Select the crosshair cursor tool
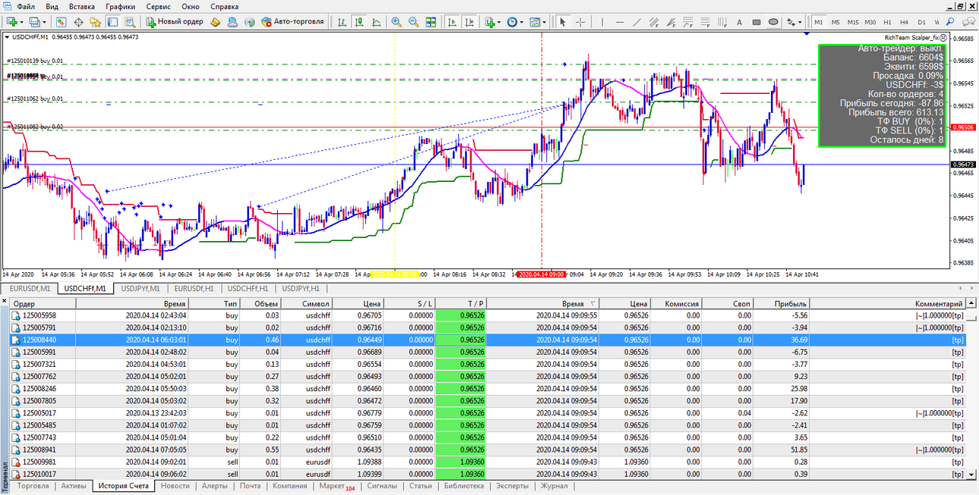 [x=580, y=22]
